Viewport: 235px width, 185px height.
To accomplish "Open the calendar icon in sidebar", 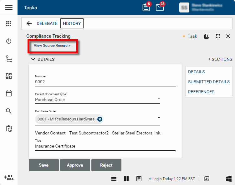I will [x=9, y=93].
